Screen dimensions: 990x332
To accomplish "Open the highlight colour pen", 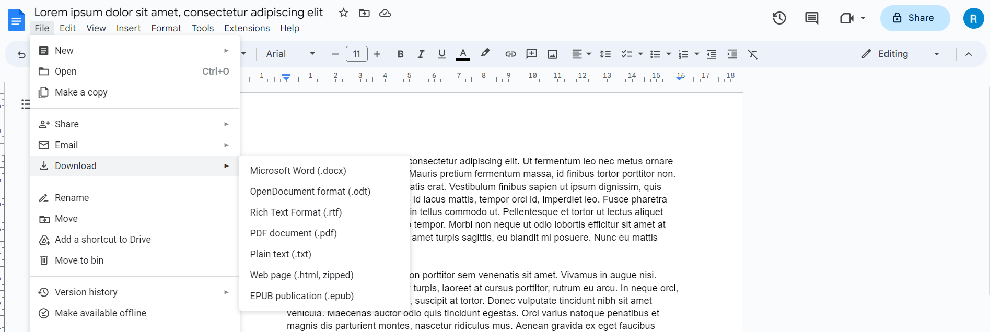I will point(485,53).
